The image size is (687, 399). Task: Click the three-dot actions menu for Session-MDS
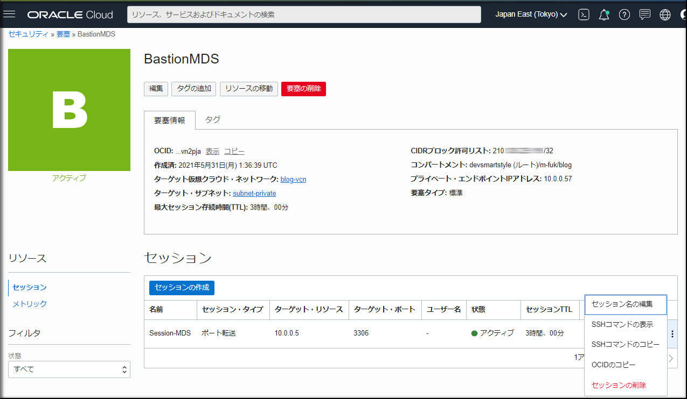pos(672,334)
